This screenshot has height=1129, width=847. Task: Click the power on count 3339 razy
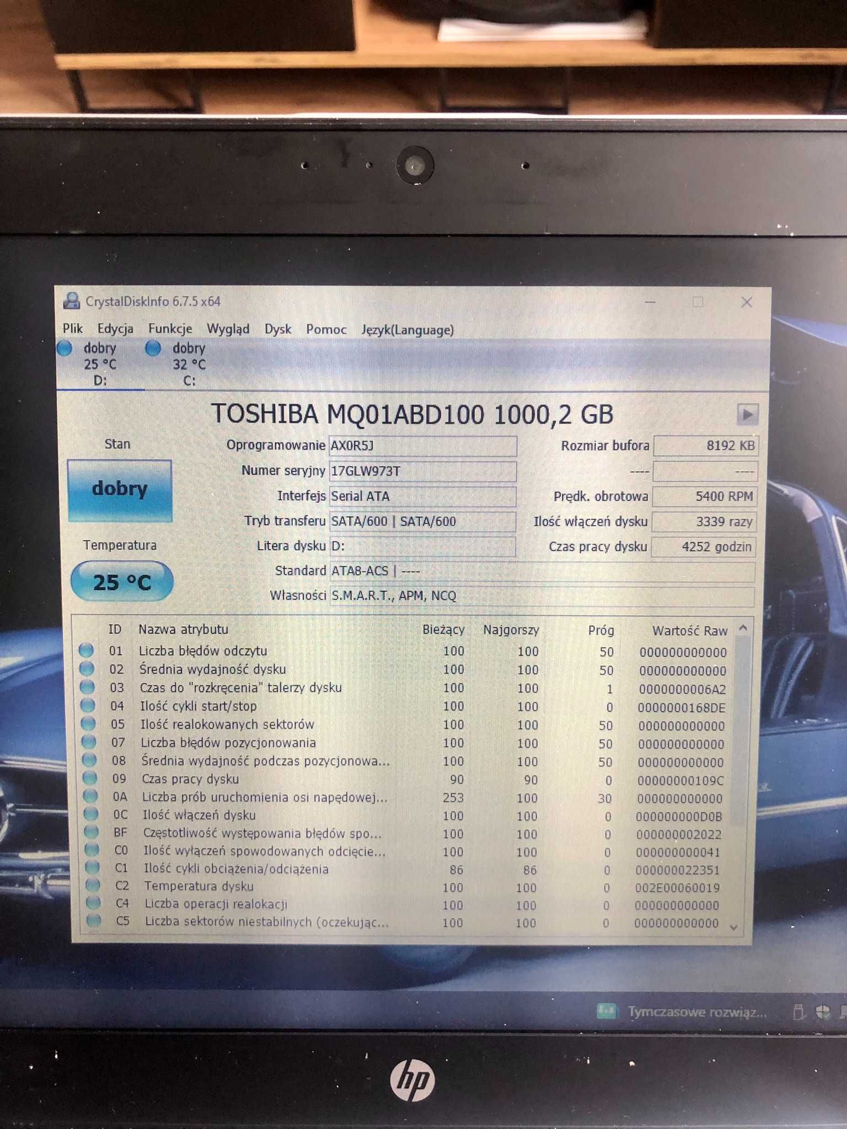click(704, 522)
